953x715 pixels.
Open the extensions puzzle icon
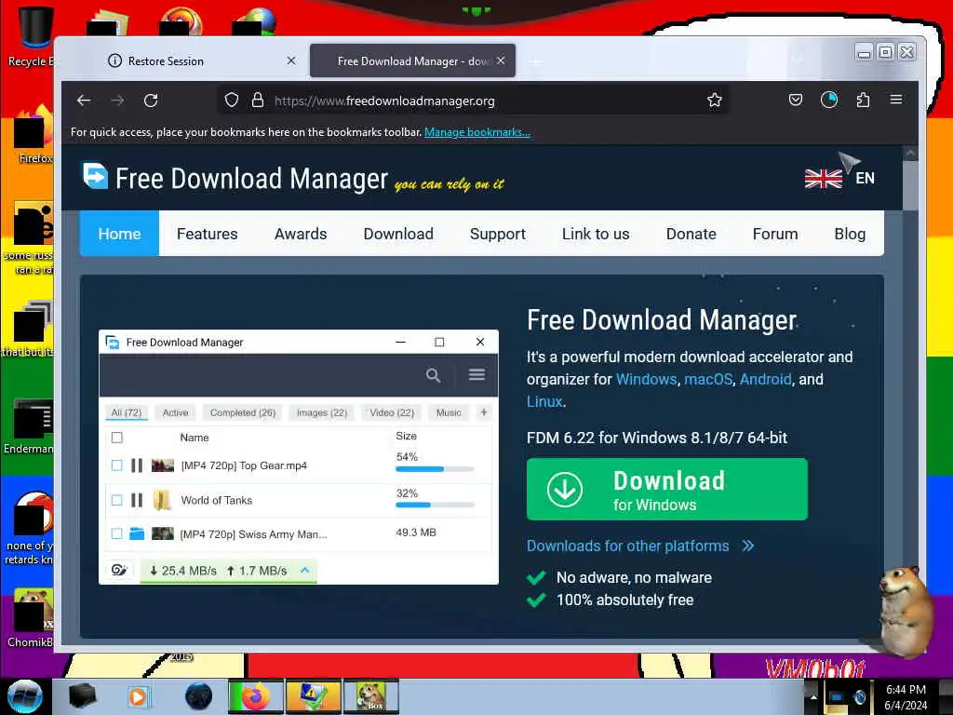(863, 100)
